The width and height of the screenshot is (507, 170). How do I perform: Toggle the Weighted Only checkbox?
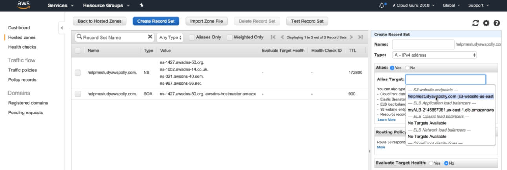pos(230,37)
